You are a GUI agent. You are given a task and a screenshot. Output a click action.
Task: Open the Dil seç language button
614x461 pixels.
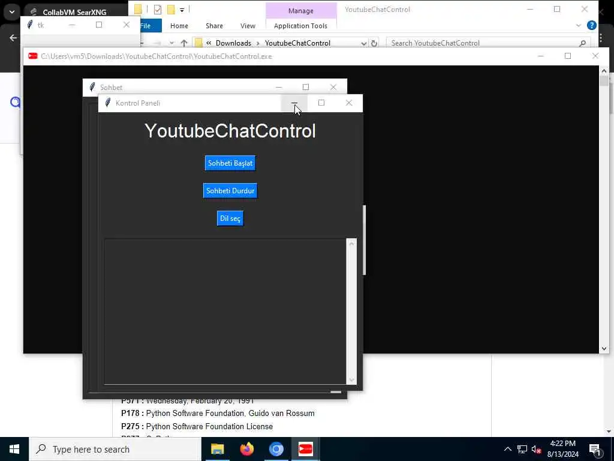coord(230,218)
